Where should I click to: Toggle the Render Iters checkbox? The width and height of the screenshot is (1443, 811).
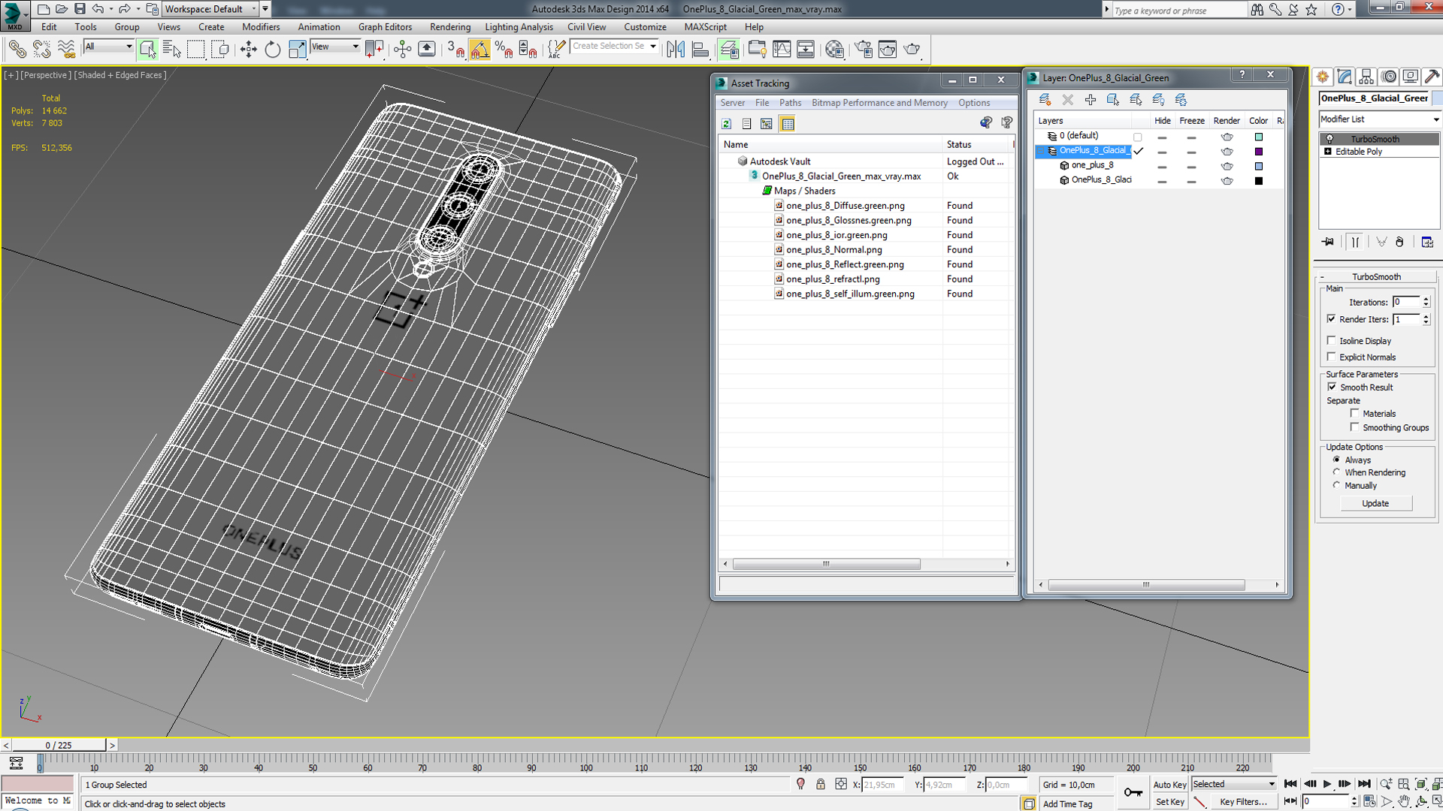coord(1332,319)
